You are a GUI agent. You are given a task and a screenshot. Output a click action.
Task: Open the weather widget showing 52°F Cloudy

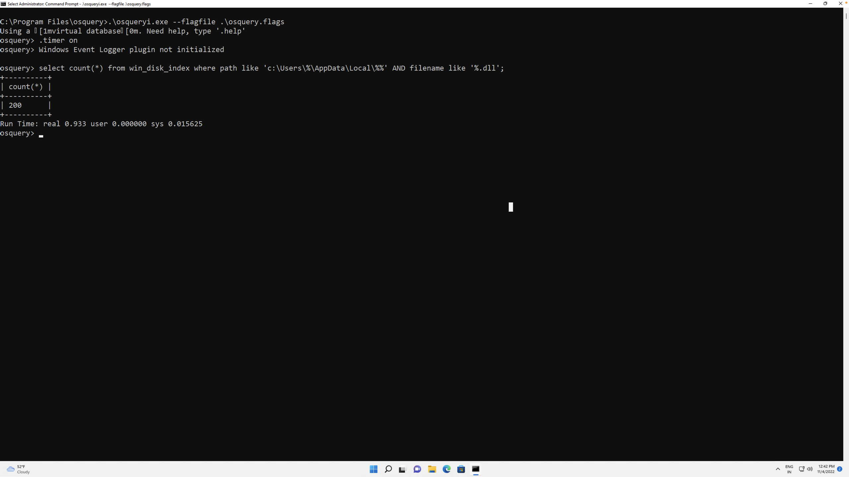tap(19, 469)
